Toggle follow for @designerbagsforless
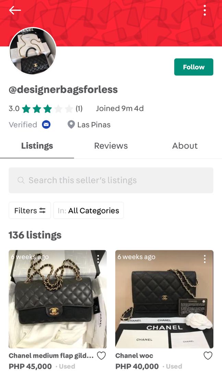 tap(194, 67)
